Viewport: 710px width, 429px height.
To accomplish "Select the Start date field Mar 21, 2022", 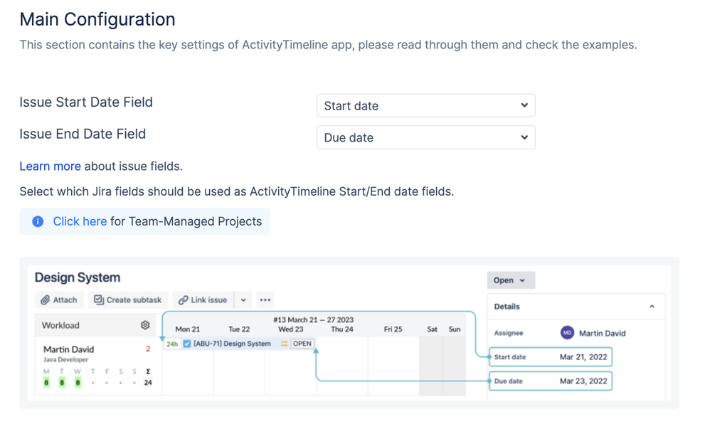I will (551, 357).
